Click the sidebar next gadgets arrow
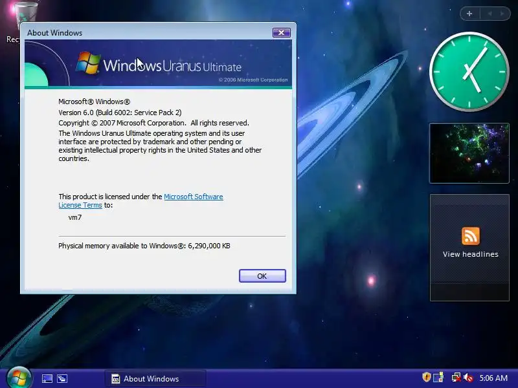The width and height of the screenshot is (518, 388). pos(502,14)
